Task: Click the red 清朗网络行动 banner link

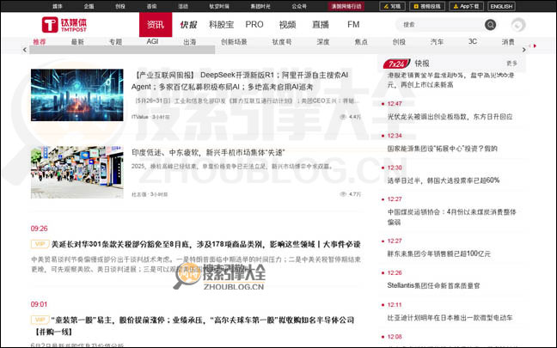Action: tap(346, 6)
